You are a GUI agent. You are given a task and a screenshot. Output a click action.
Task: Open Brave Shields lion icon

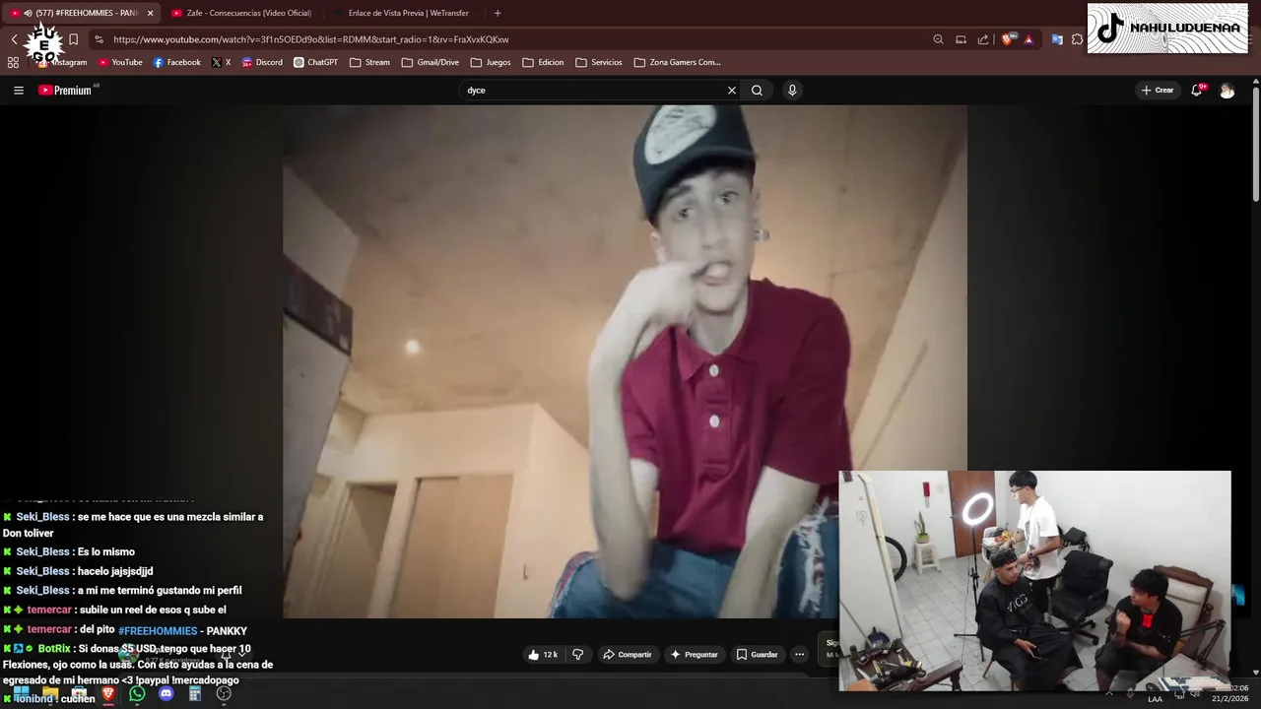(x=1007, y=39)
